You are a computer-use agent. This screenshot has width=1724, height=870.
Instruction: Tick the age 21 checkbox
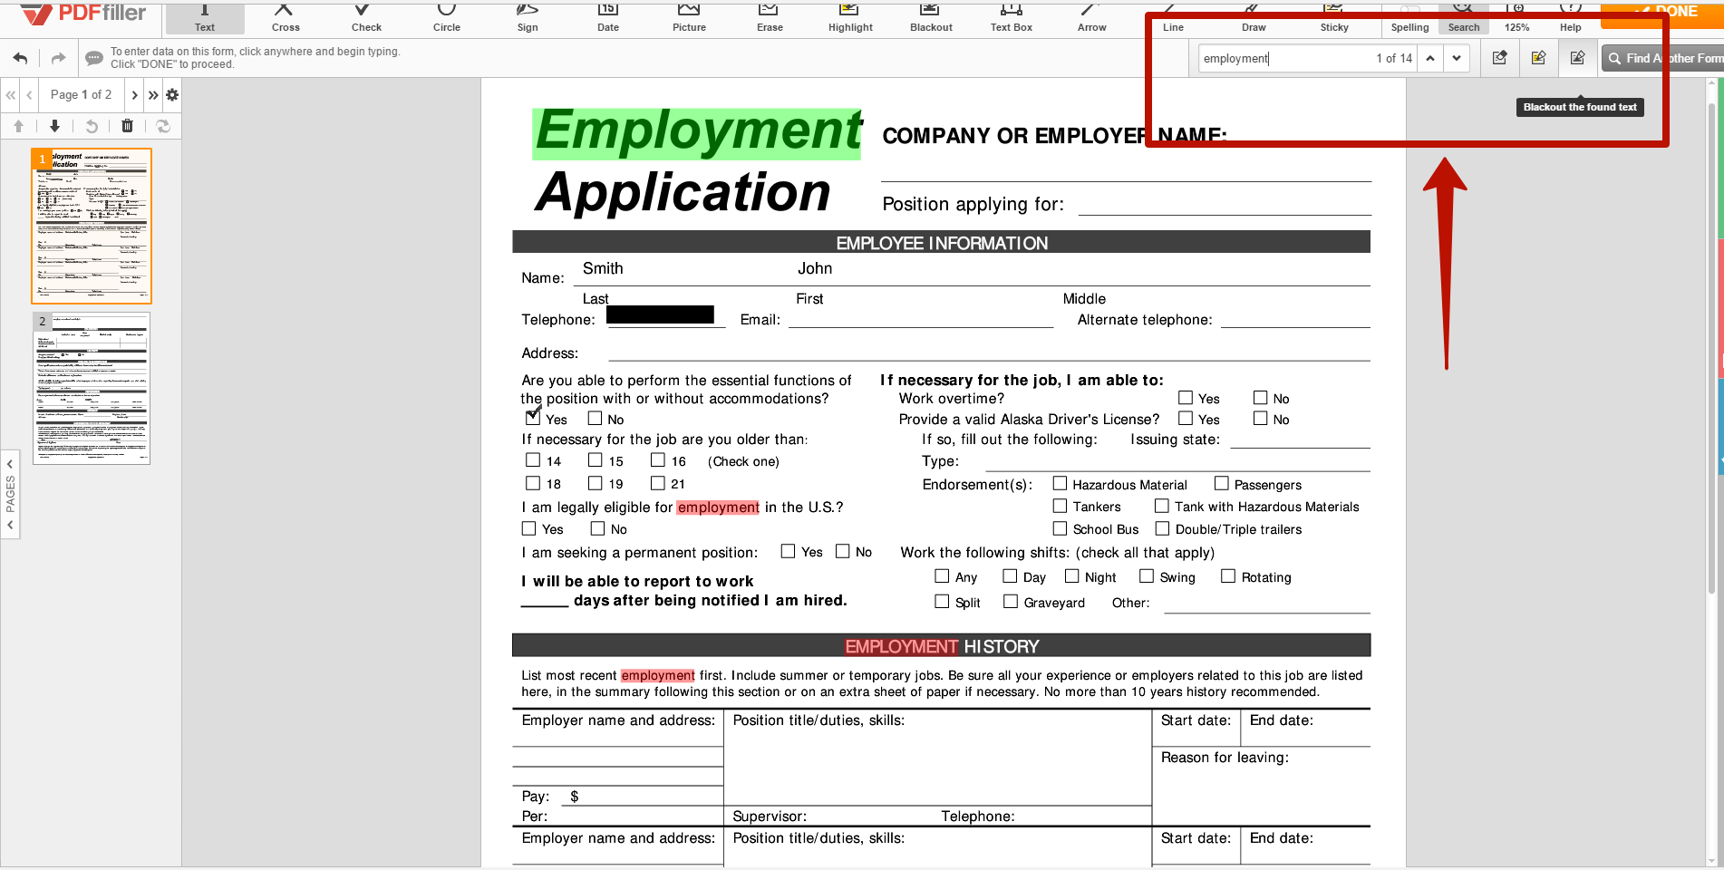point(658,483)
